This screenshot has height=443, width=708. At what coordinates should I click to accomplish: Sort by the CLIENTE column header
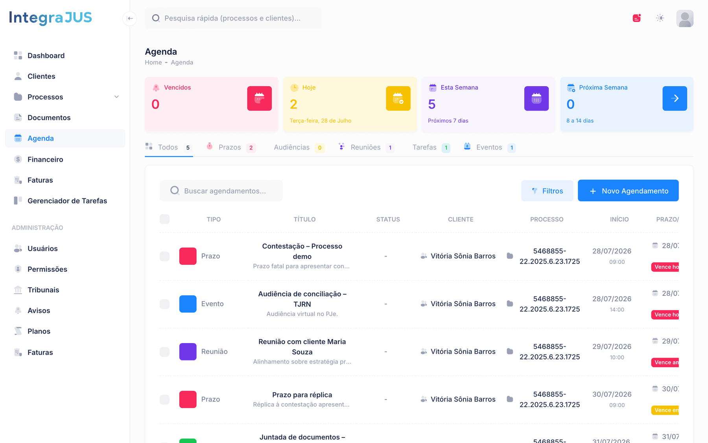(x=461, y=219)
